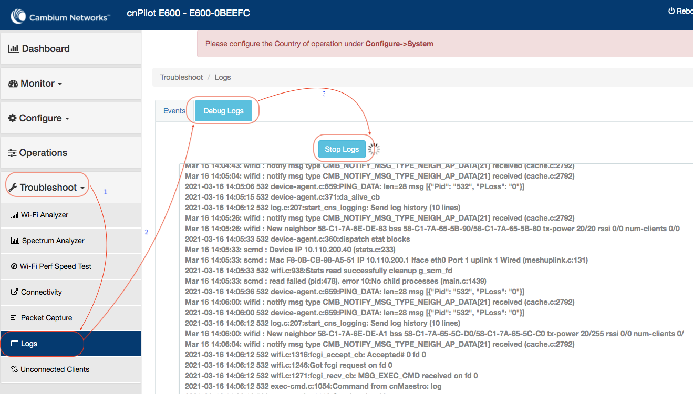Click the Wi-Fi Analyzer signal icon

(x=15, y=215)
